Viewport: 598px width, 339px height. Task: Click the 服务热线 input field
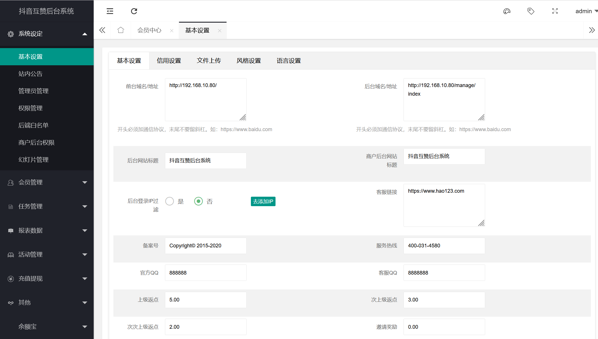444,246
